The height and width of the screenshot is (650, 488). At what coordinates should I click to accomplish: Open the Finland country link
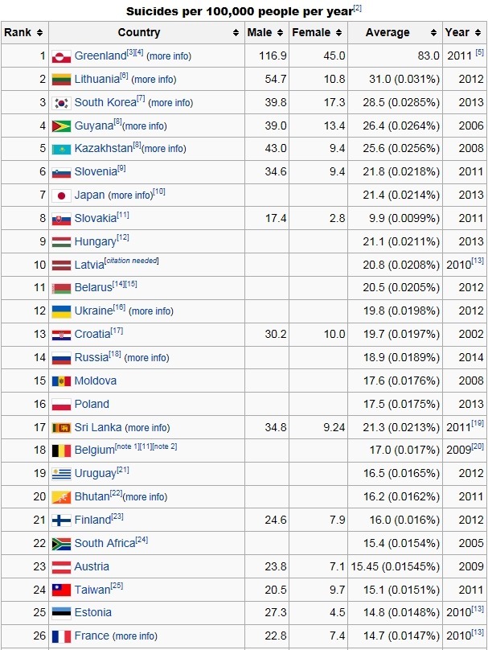(92, 520)
